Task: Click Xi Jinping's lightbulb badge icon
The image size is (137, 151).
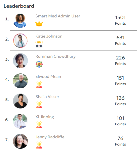Action: pyautogui.click(x=39, y=125)
